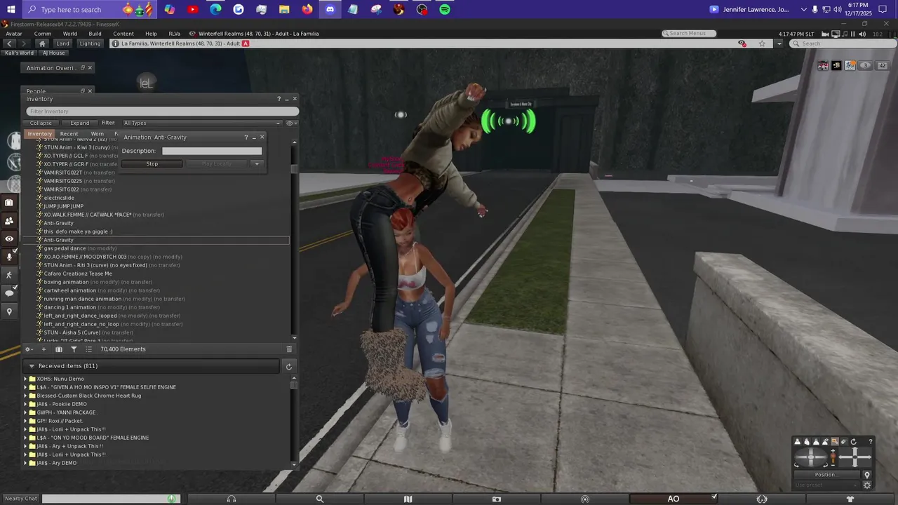
Task: Expand the Windows system tray hidden icons chevron
Action: click(803, 9)
